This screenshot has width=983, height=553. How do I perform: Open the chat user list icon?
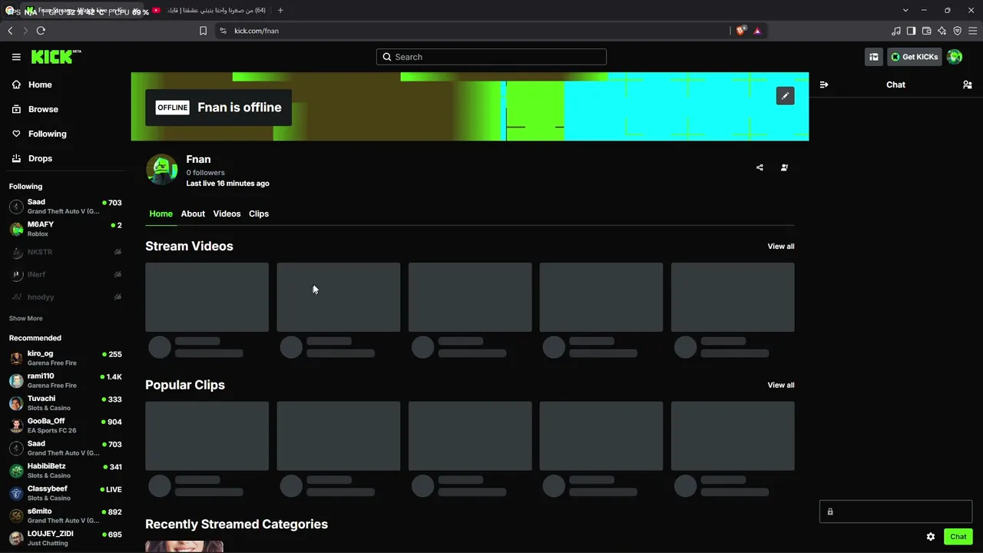click(x=968, y=84)
